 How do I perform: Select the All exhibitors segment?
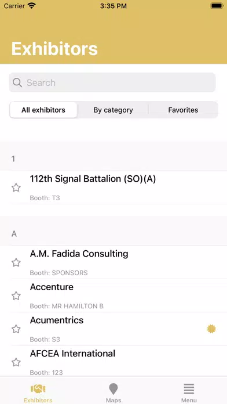tap(43, 110)
